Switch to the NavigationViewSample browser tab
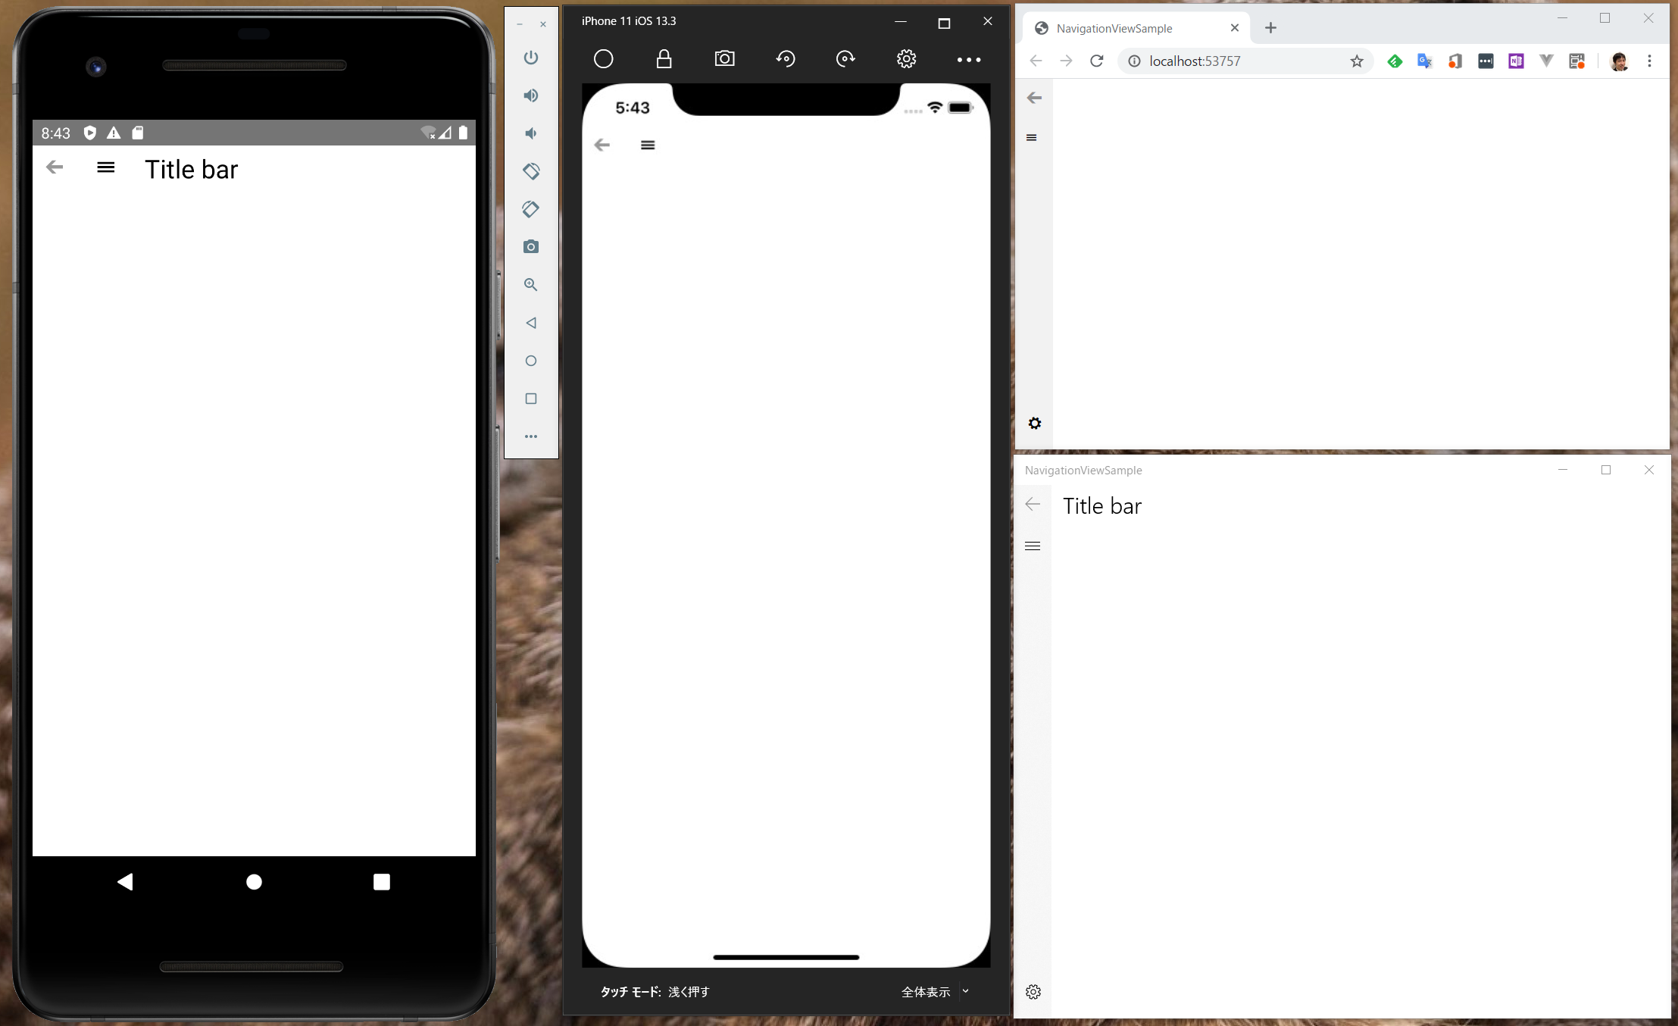1678x1026 pixels. (1114, 28)
